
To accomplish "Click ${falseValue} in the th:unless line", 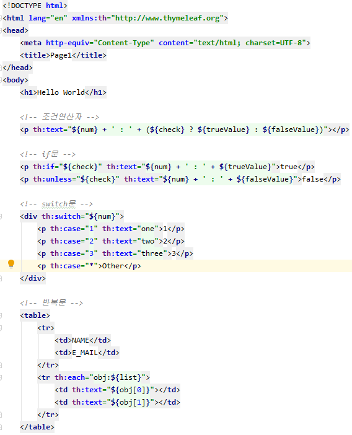I will 265,179.
